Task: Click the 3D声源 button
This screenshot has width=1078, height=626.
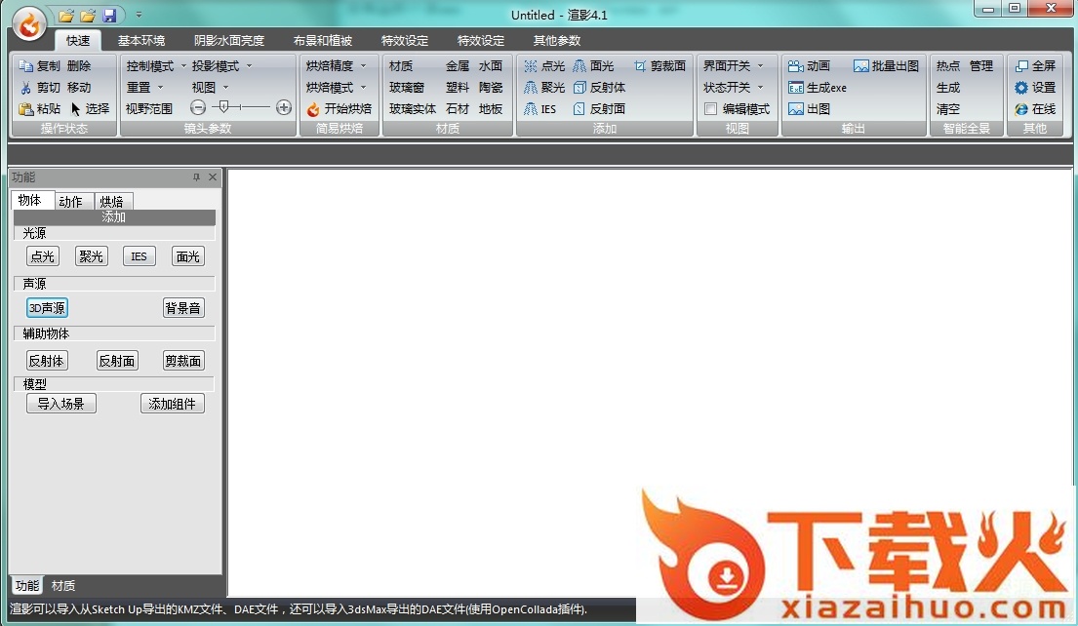Action: 47,308
